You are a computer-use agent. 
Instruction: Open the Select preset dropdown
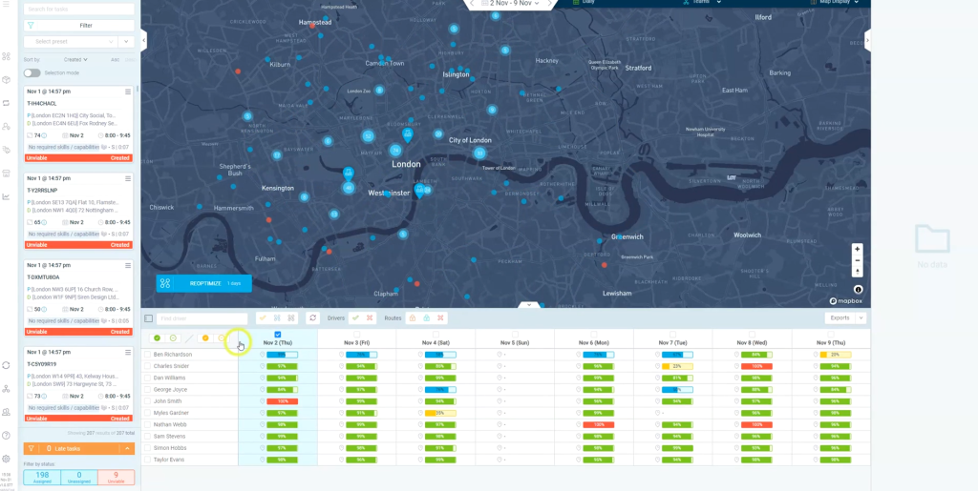point(70,42)
